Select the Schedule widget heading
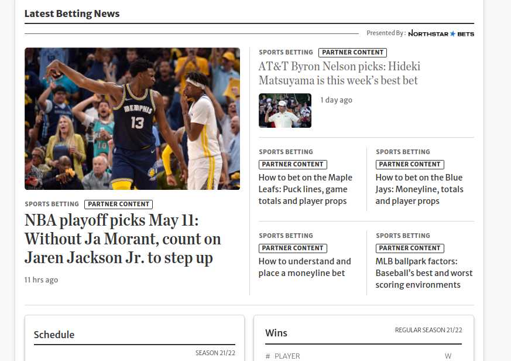Screen dimensions: 511x361 [x=54, y=335]
